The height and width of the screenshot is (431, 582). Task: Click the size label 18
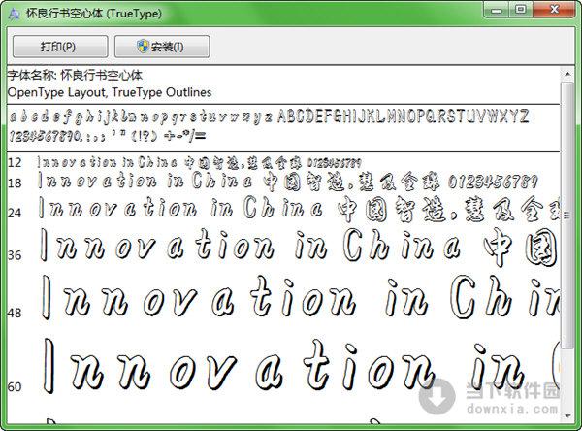[15, 182]
